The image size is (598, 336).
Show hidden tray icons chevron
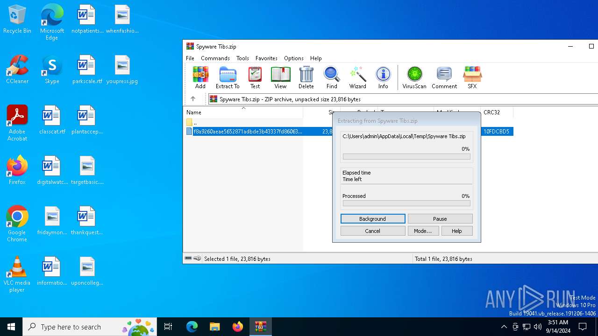click(504, 327)
